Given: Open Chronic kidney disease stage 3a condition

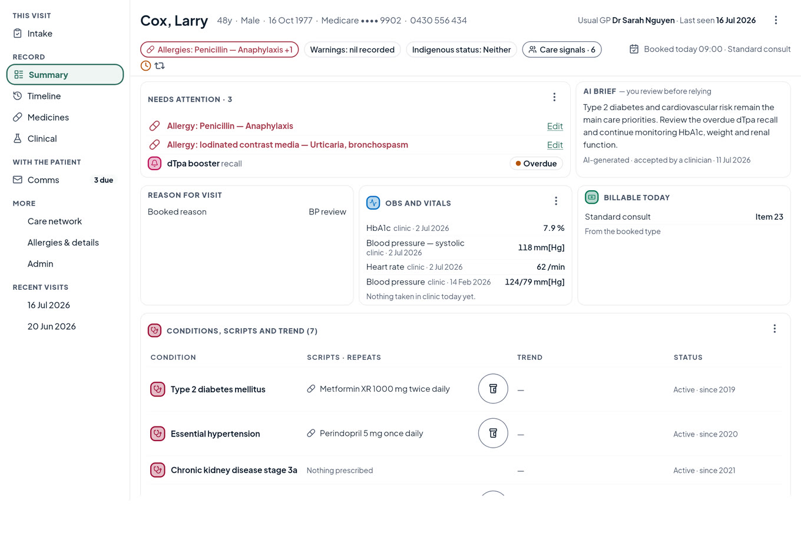Looking at the screenshot, I should tap(234, 470).
